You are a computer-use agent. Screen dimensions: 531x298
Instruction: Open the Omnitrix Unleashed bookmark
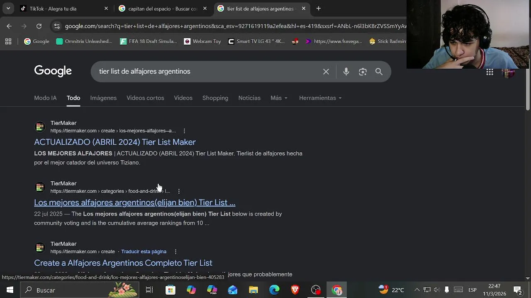coord(84,41)
